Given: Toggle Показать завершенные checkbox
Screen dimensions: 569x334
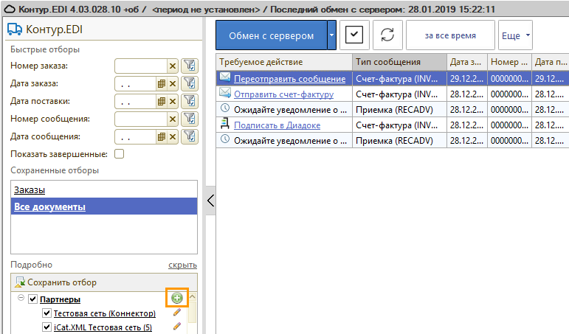Looking at the screenshot, I should click(119, 154).
